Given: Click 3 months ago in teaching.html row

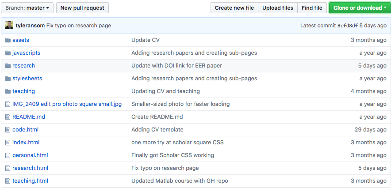Looking at the screenshot, I should [368, 181].
